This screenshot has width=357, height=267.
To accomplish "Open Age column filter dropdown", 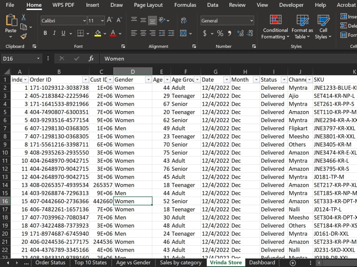I will click(x=167, y=80).
